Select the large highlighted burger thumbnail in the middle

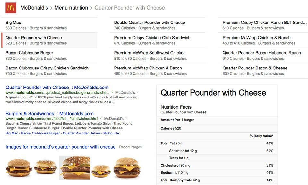point(74,168)
